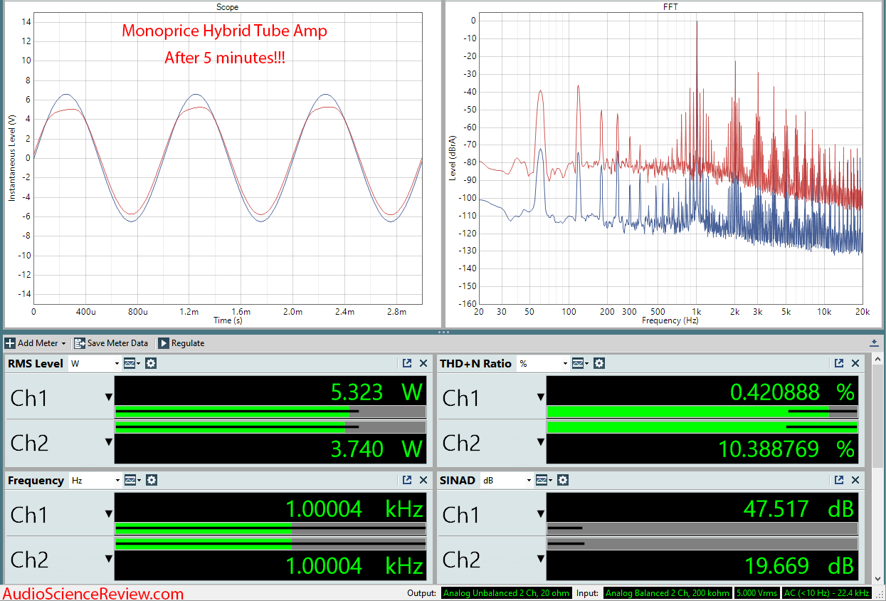Expand the Ch1 arrow in SINAD meter
Viewport: 886px width, 601px height.
pyautogui.click(x=540, y=514)
